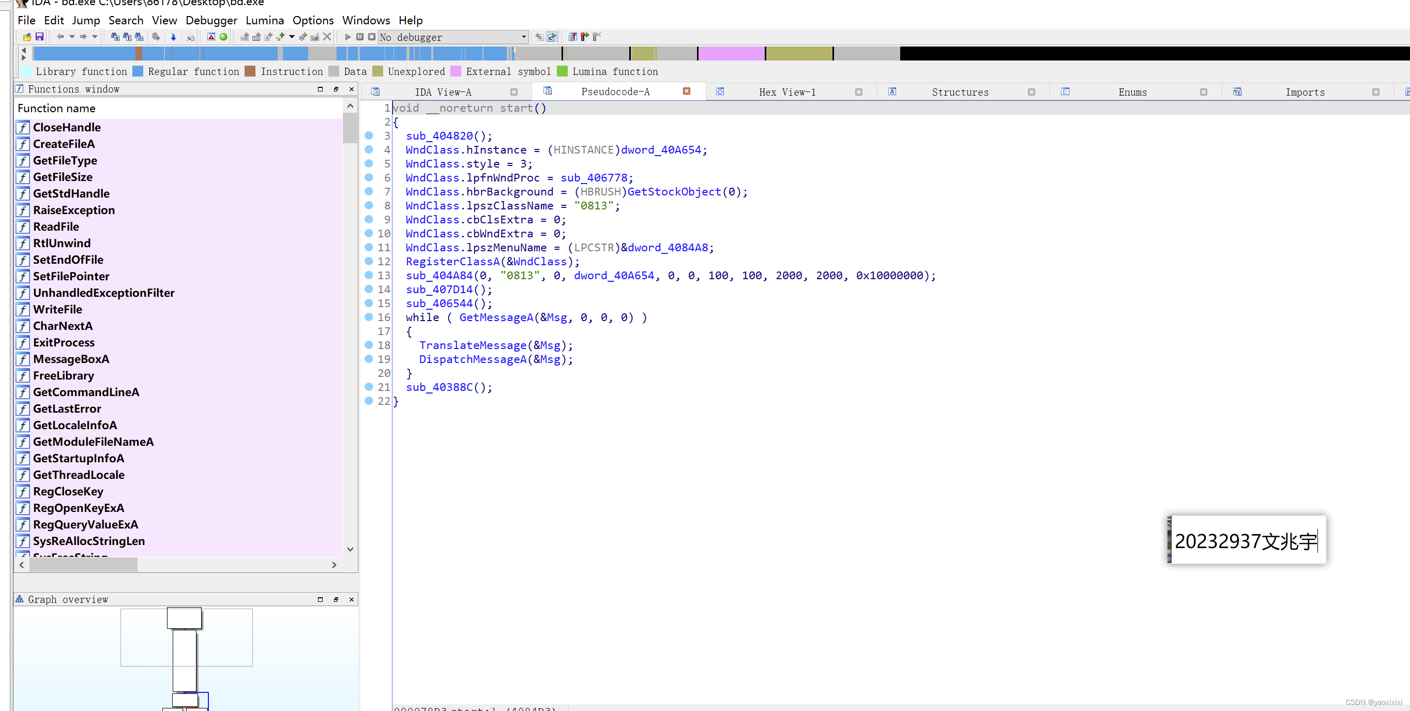Click the binoculars text search icon
This screenshot has height=711, width=1410.
click(x=127, y=37)
